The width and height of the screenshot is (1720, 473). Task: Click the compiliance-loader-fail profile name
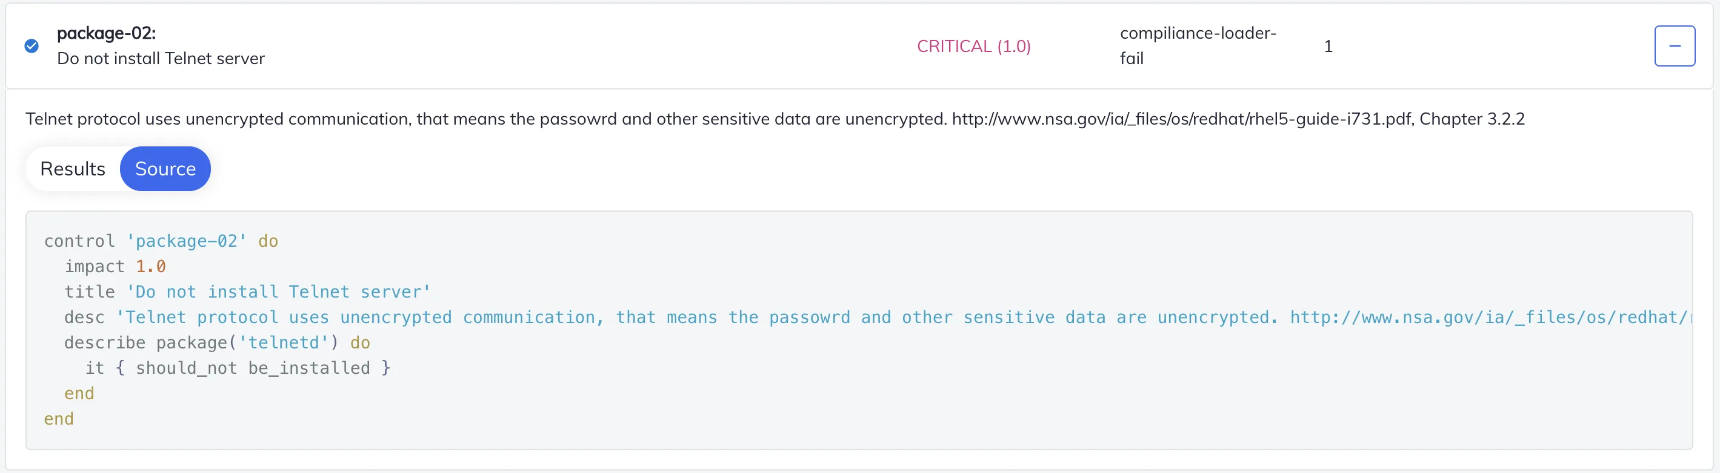(1197, 46)
